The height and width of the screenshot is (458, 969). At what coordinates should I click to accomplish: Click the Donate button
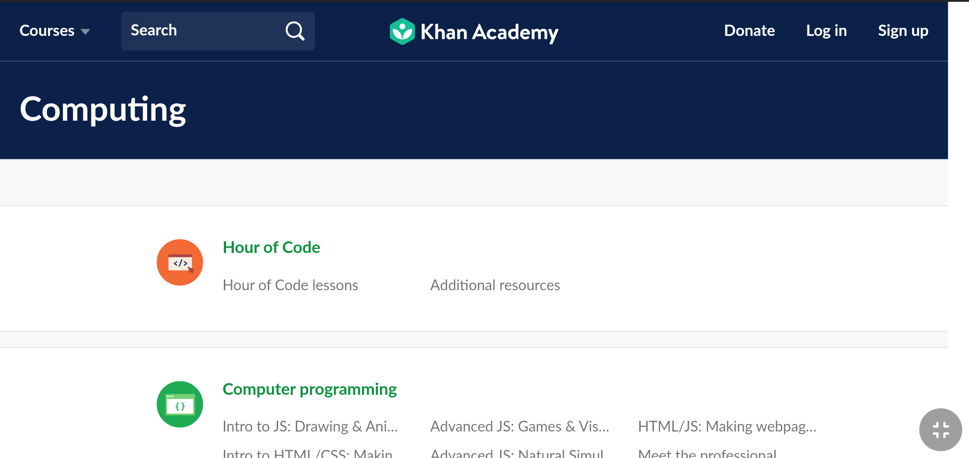tap(749, 31)
